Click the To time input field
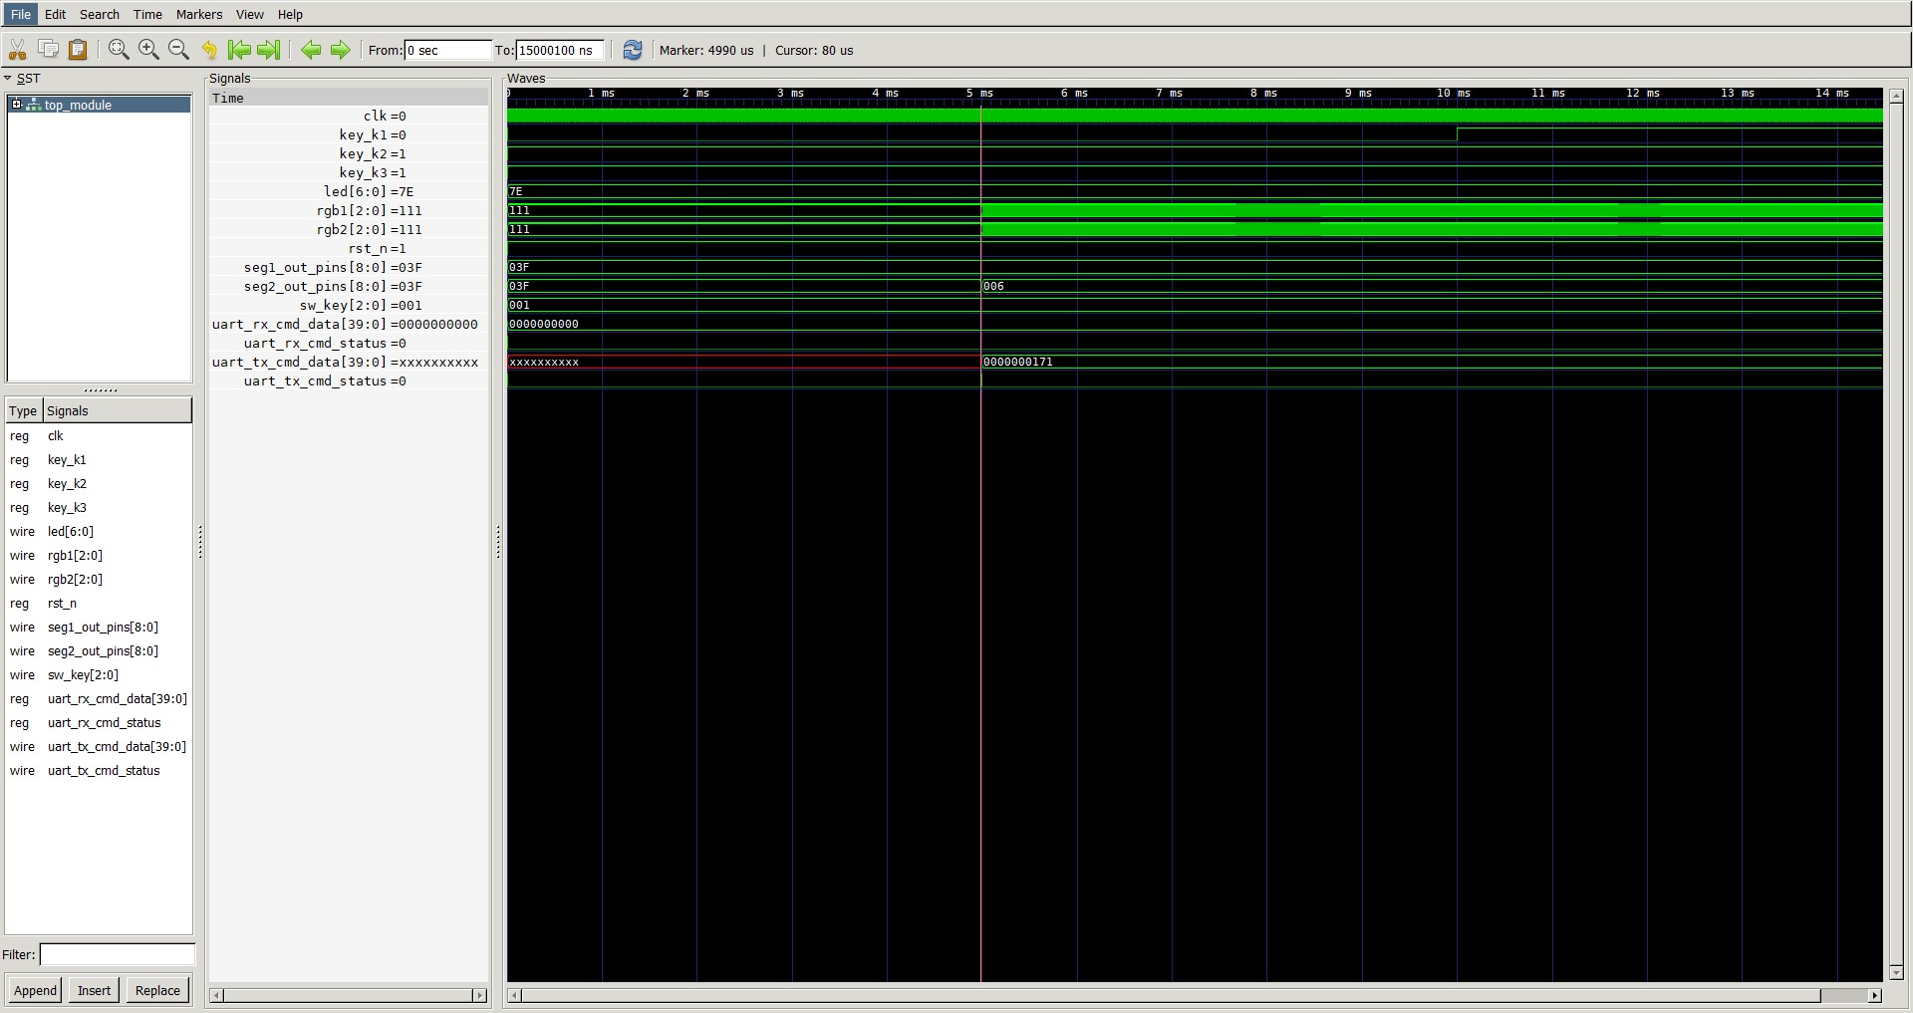 point(559,50)
